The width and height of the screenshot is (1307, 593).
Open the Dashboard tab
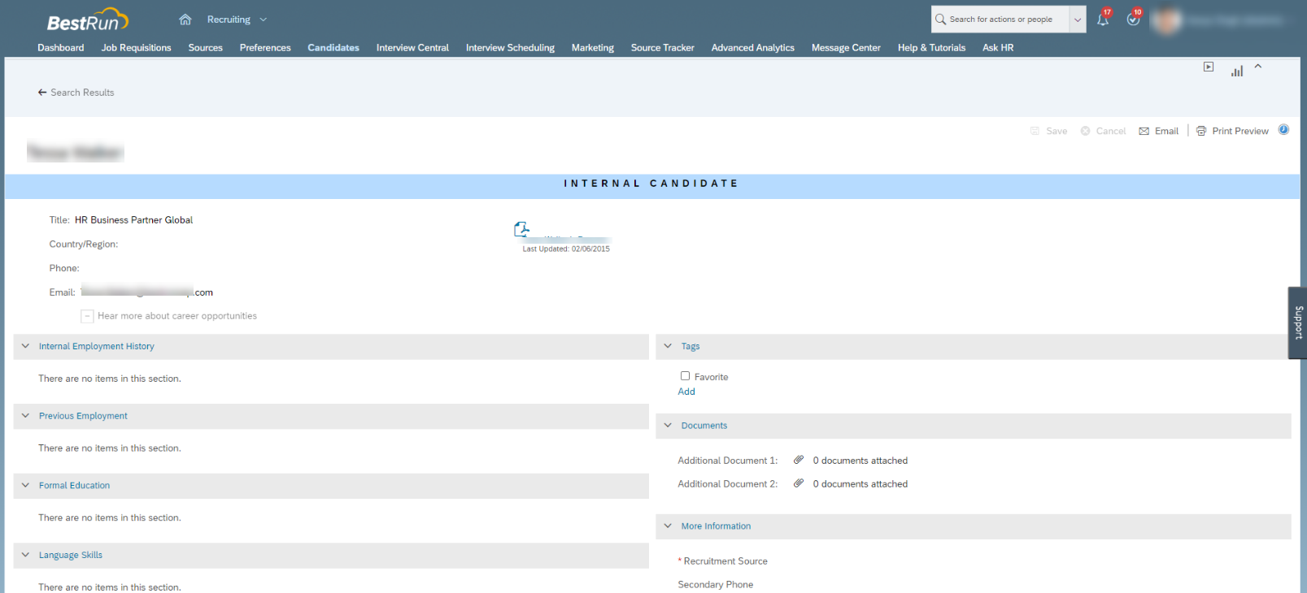tap(61, 48)
